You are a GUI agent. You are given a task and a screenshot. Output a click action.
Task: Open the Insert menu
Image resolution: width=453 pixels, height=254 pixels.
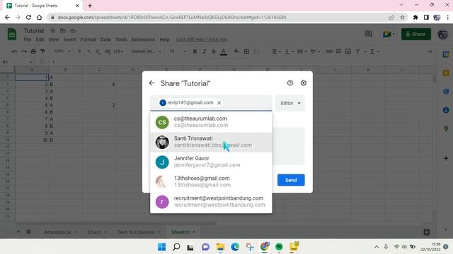click(69, 40)
